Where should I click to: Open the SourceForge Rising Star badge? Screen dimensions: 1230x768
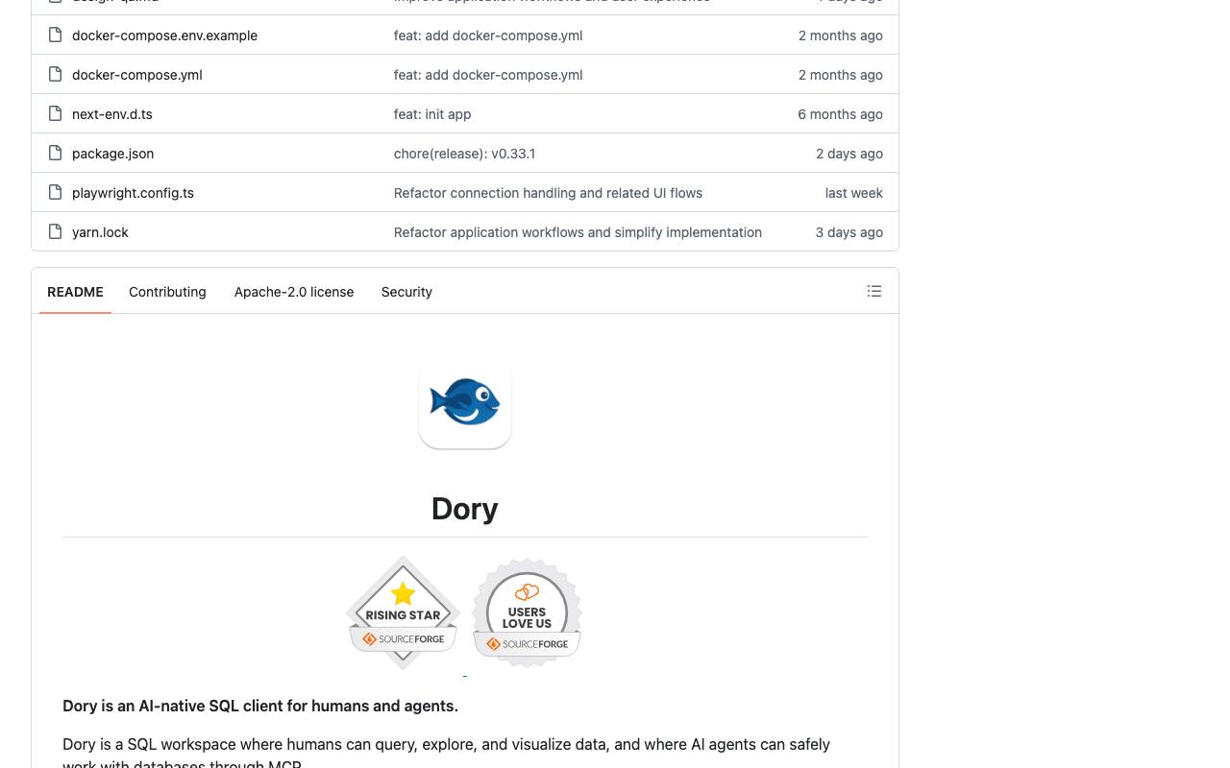tap(404, 612)
